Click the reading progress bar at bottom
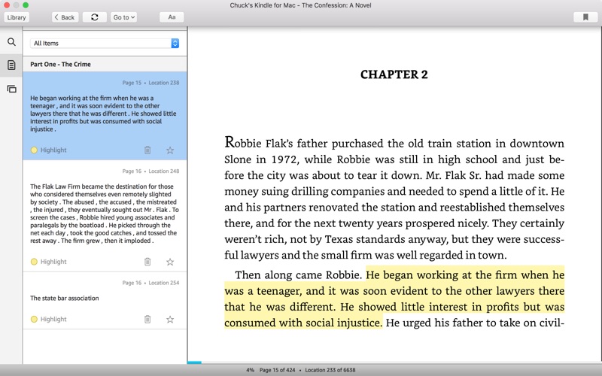 point(394,362)
